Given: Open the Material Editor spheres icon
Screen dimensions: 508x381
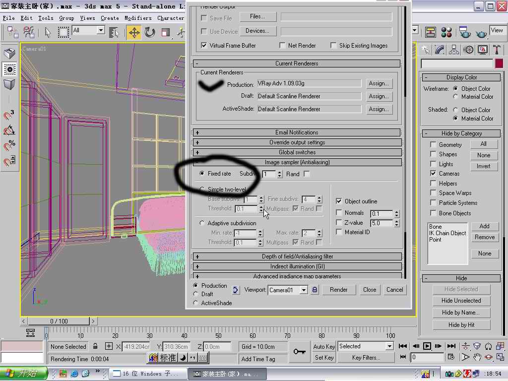Looking at the screenshot, I should pyautogui.click(x=446, y=33).
